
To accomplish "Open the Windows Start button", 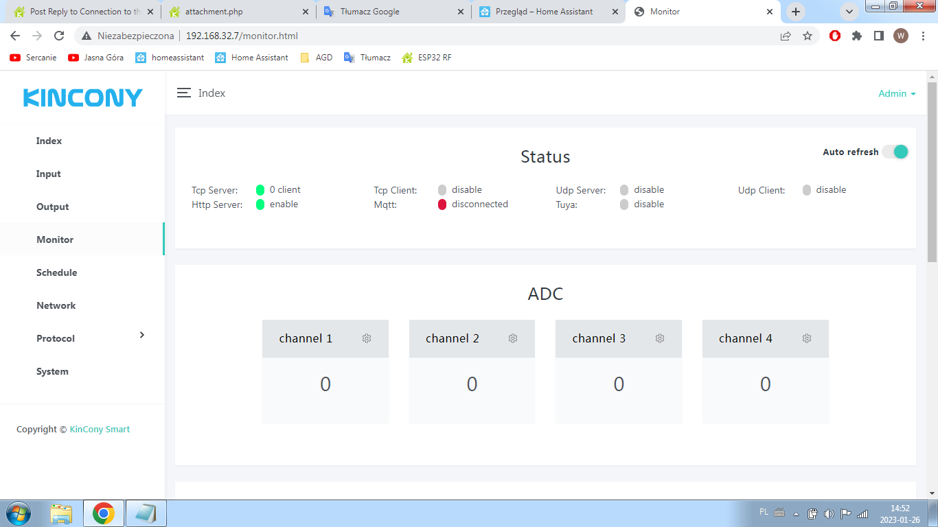I will click(18, 513).
